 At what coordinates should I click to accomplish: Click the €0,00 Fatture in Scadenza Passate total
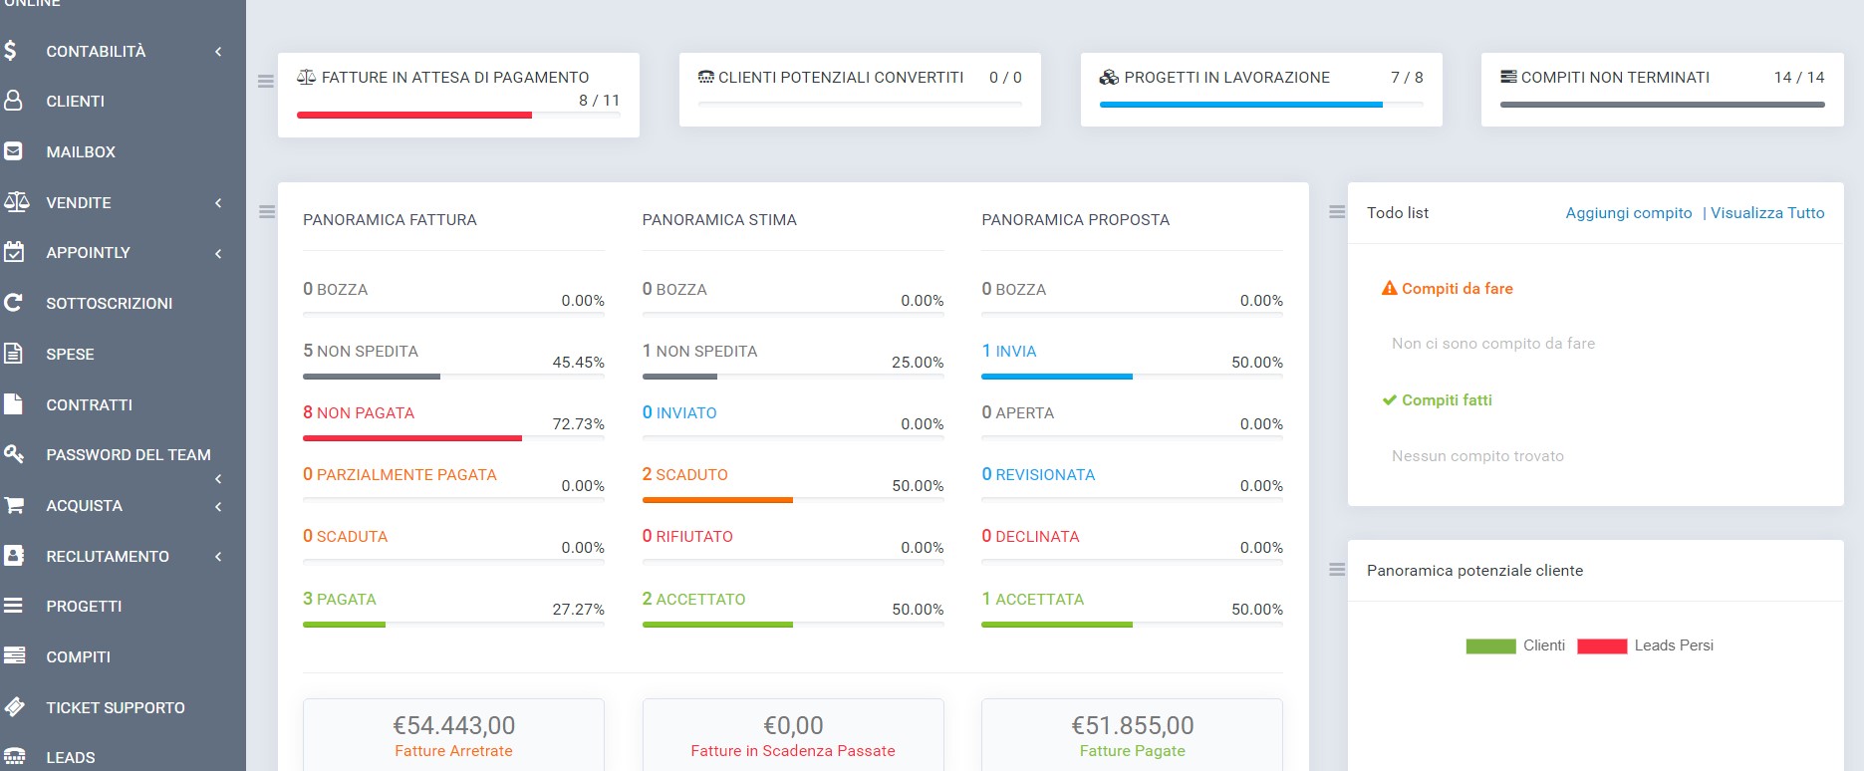(x=793, y=725)
